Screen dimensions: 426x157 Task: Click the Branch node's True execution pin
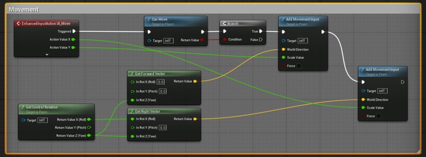pyautogui.click(x=261, y=31)
